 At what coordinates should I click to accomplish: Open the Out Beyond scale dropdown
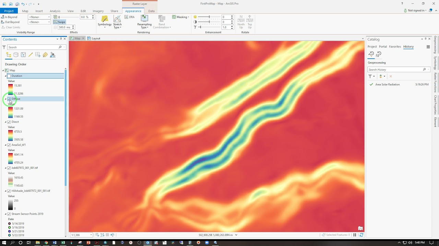[x=49, y=22]
